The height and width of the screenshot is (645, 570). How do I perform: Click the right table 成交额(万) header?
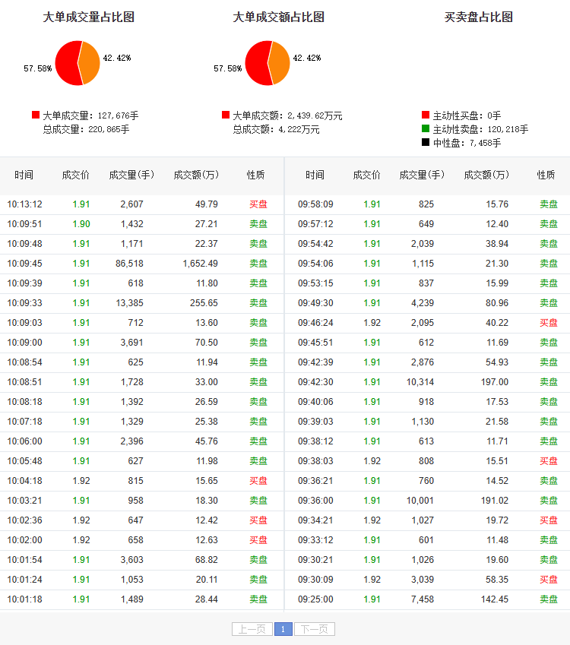(487, 175)
